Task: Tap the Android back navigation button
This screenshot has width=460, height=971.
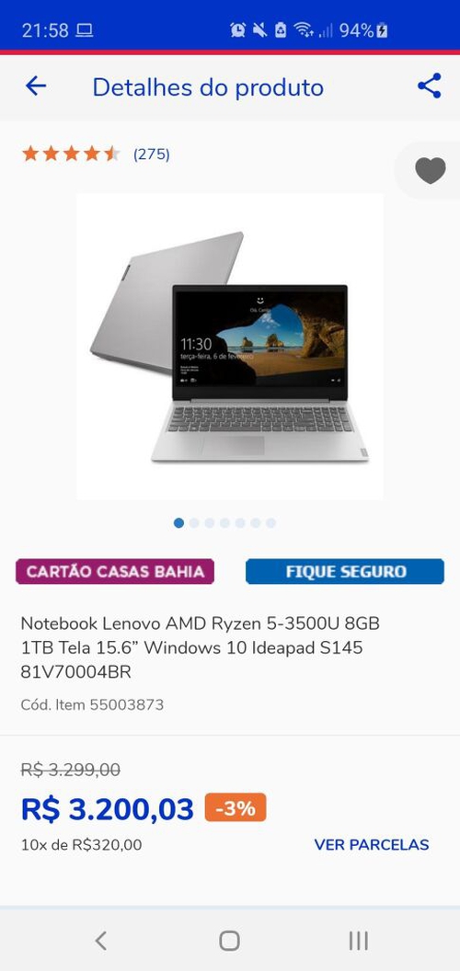Action: click(101, 941)
